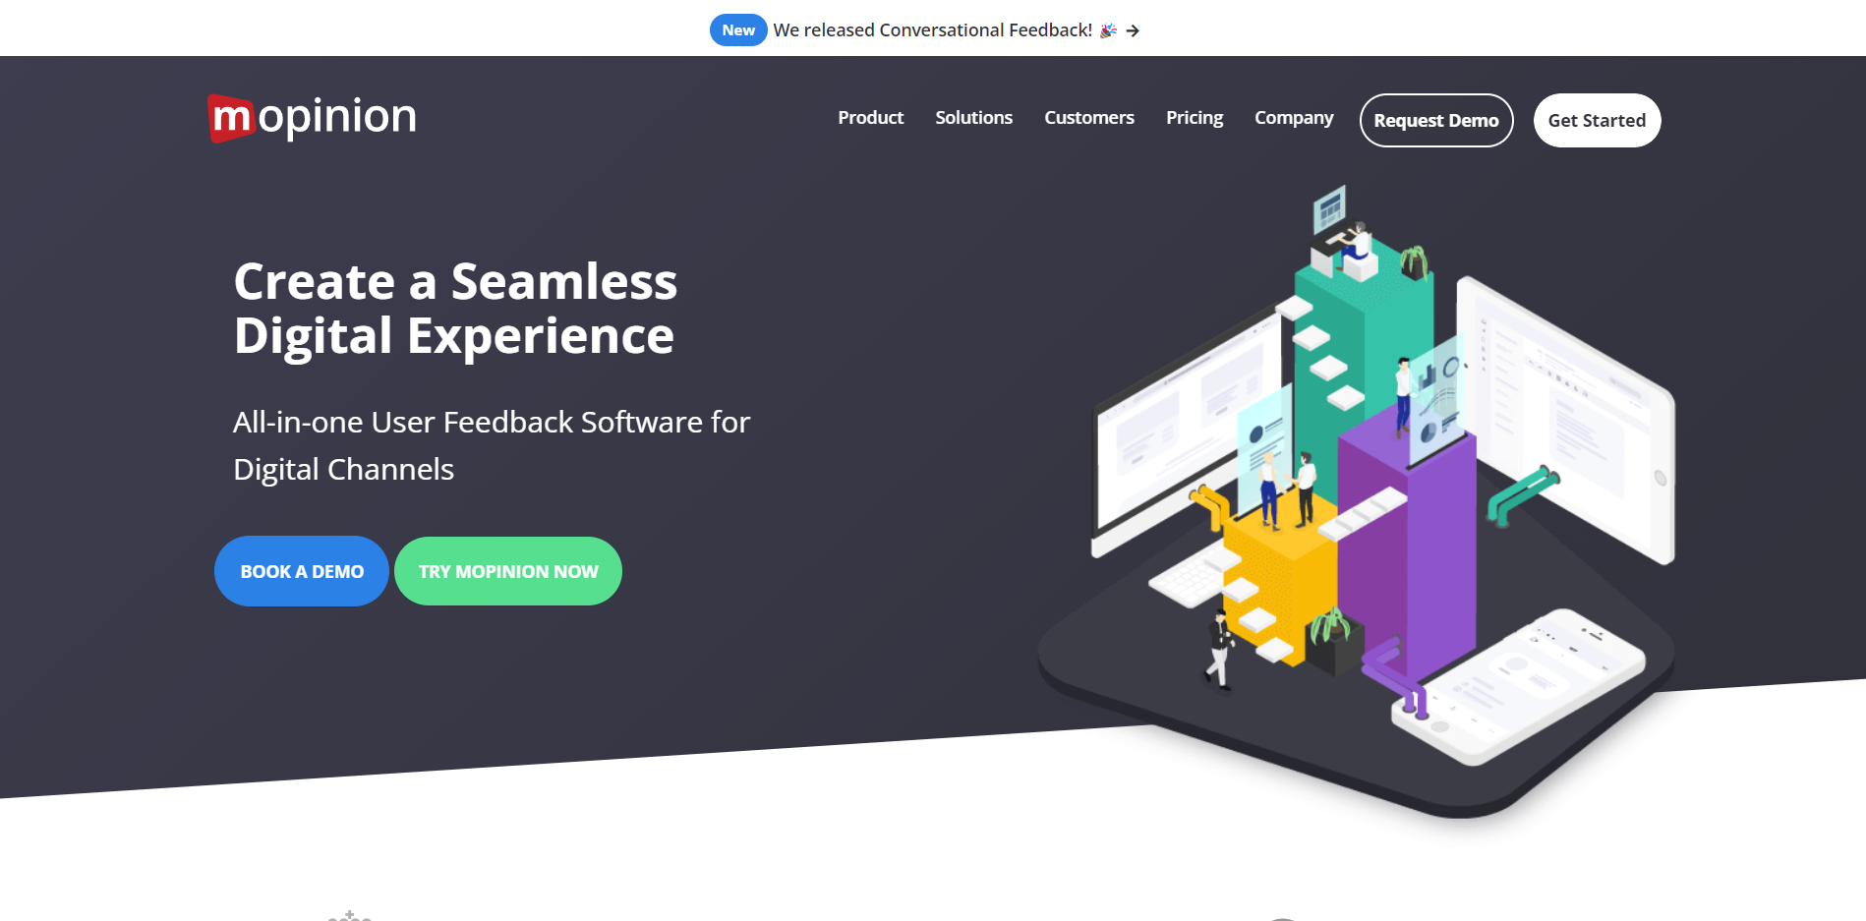
Task: Click the Mopinion logo
Action: click(313, 118)
